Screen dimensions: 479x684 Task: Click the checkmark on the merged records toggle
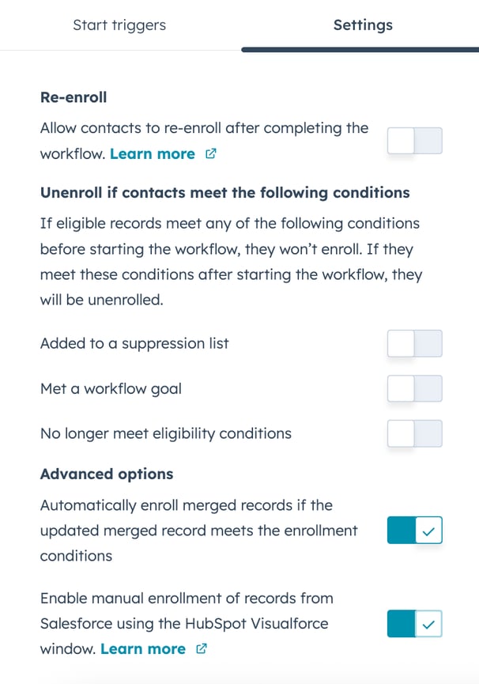point(429,530)
